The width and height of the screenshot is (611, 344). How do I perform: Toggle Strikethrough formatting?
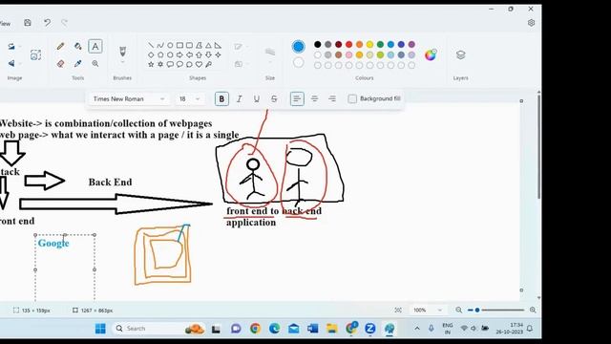click(274, 99)
